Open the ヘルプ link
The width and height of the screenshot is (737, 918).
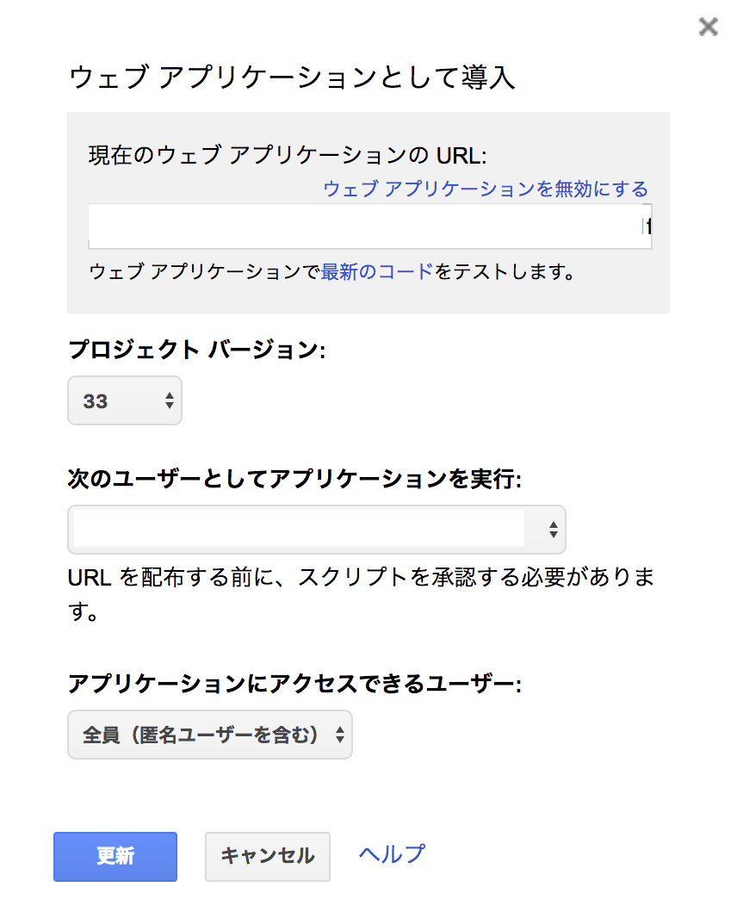click(390, 853)
